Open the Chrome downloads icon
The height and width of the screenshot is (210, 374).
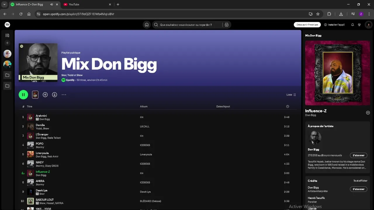[x=341, y=14]
